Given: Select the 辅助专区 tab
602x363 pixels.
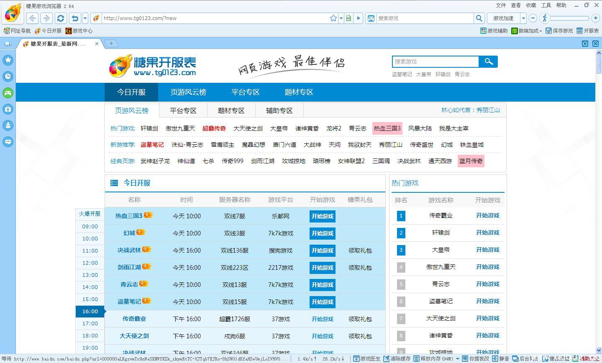Looking at the screenshot, I should [x=279, y=110].
